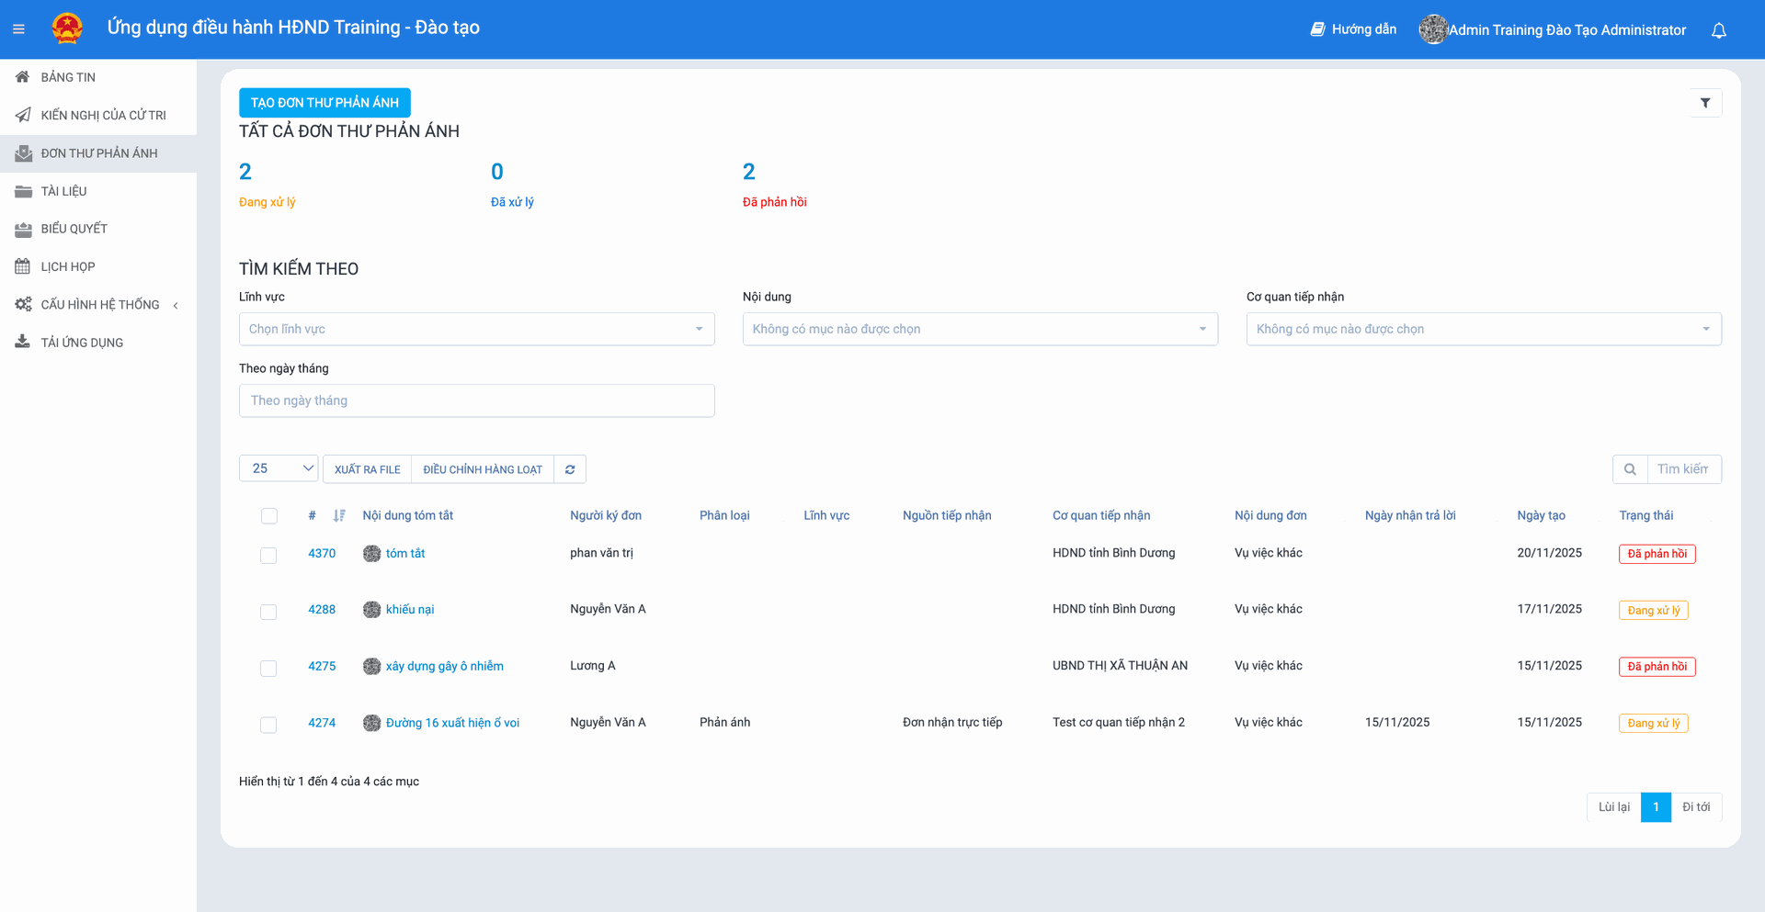Screen dimensions: 1765x912
Task: Click the hamburger menu icon
Action: coord(18,29)
